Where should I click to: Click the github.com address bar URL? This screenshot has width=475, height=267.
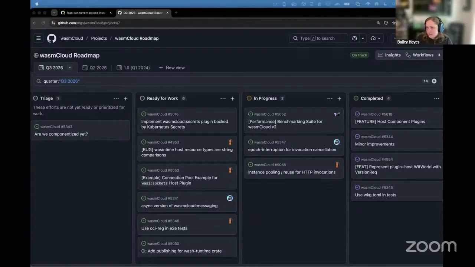coord(89,23)
